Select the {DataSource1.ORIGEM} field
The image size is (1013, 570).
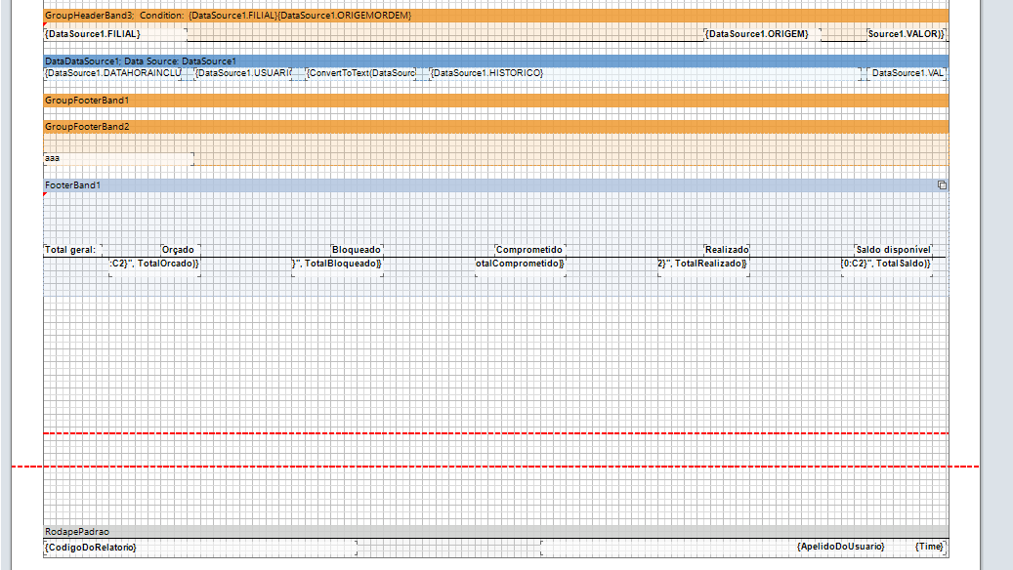point(762,34)
